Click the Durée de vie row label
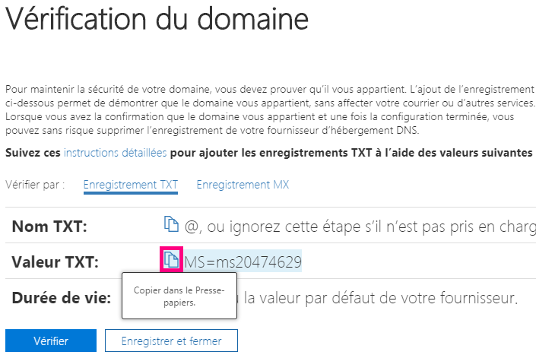The image size is (536, 355). click(62, 296)
